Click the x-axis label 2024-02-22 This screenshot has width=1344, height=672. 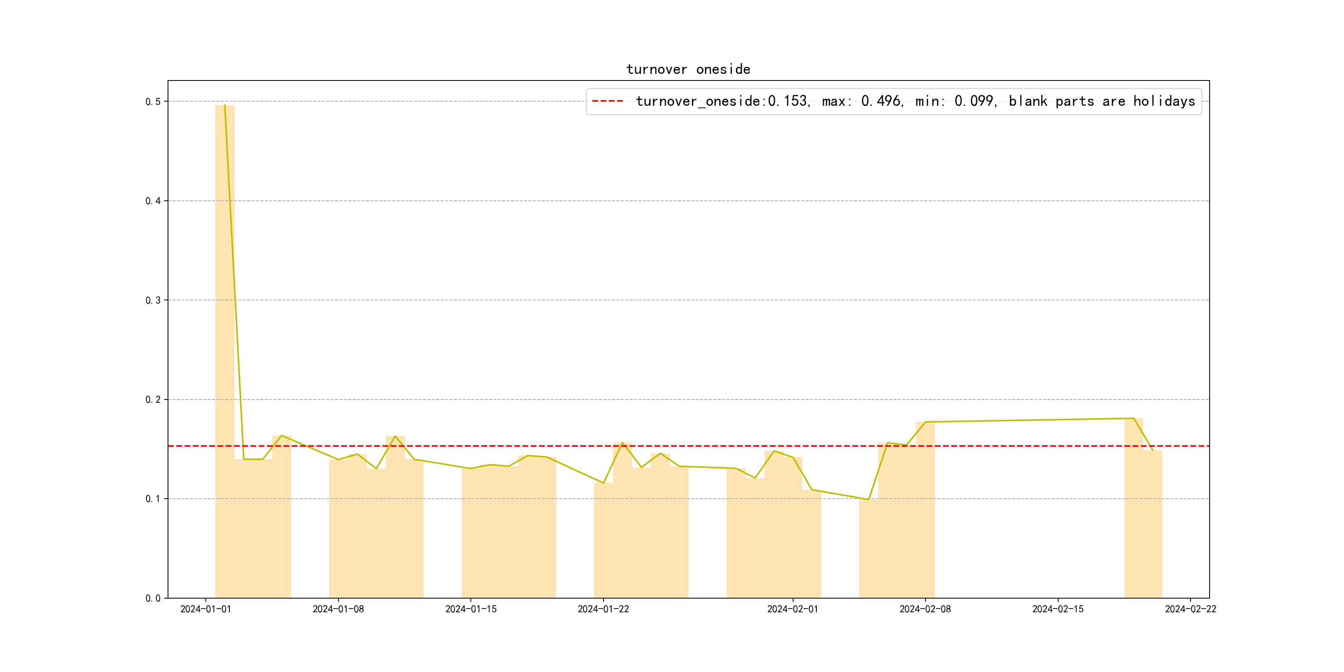pyautogui.click(x=1190, y=609)
